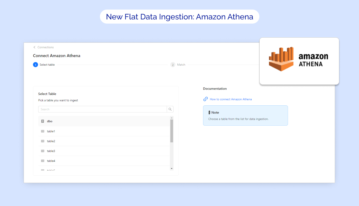Screen dimensions: 359x206
Task: Click the dbo schema database icon
Action: [42, 121]
